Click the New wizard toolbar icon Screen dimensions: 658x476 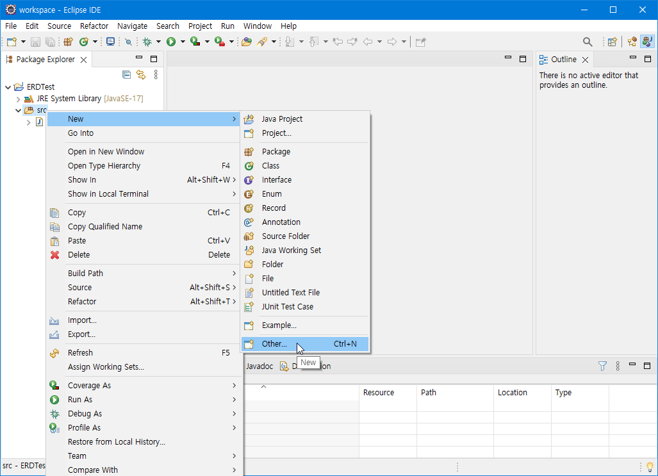pos(12,42)
